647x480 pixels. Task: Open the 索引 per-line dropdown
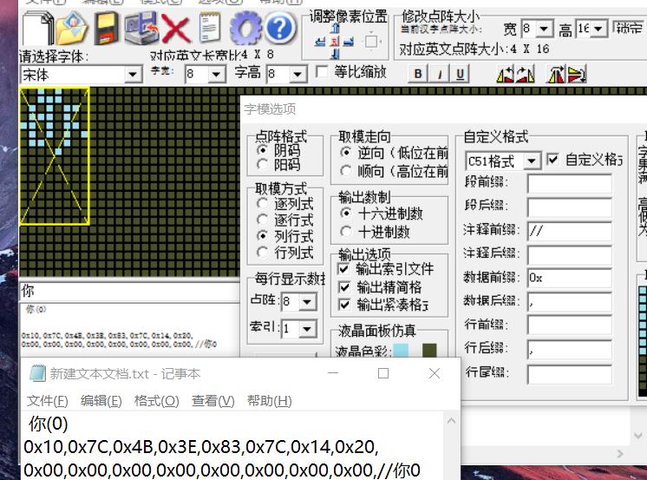click(307, 329)
